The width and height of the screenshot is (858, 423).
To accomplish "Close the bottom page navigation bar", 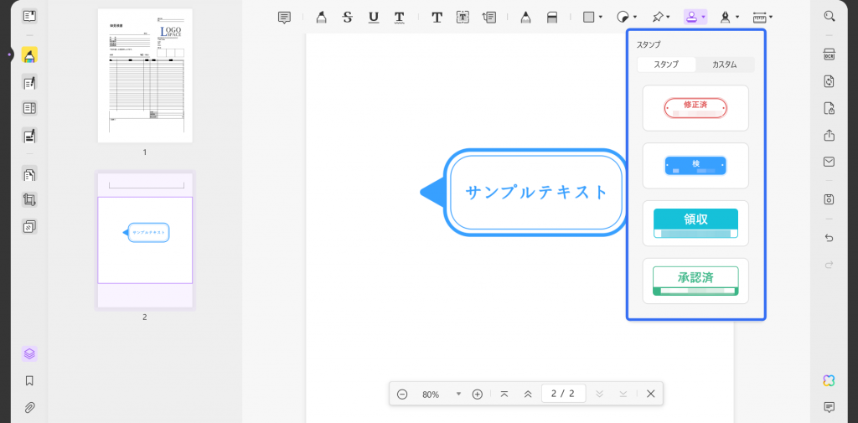I will (x=650, y=394).
